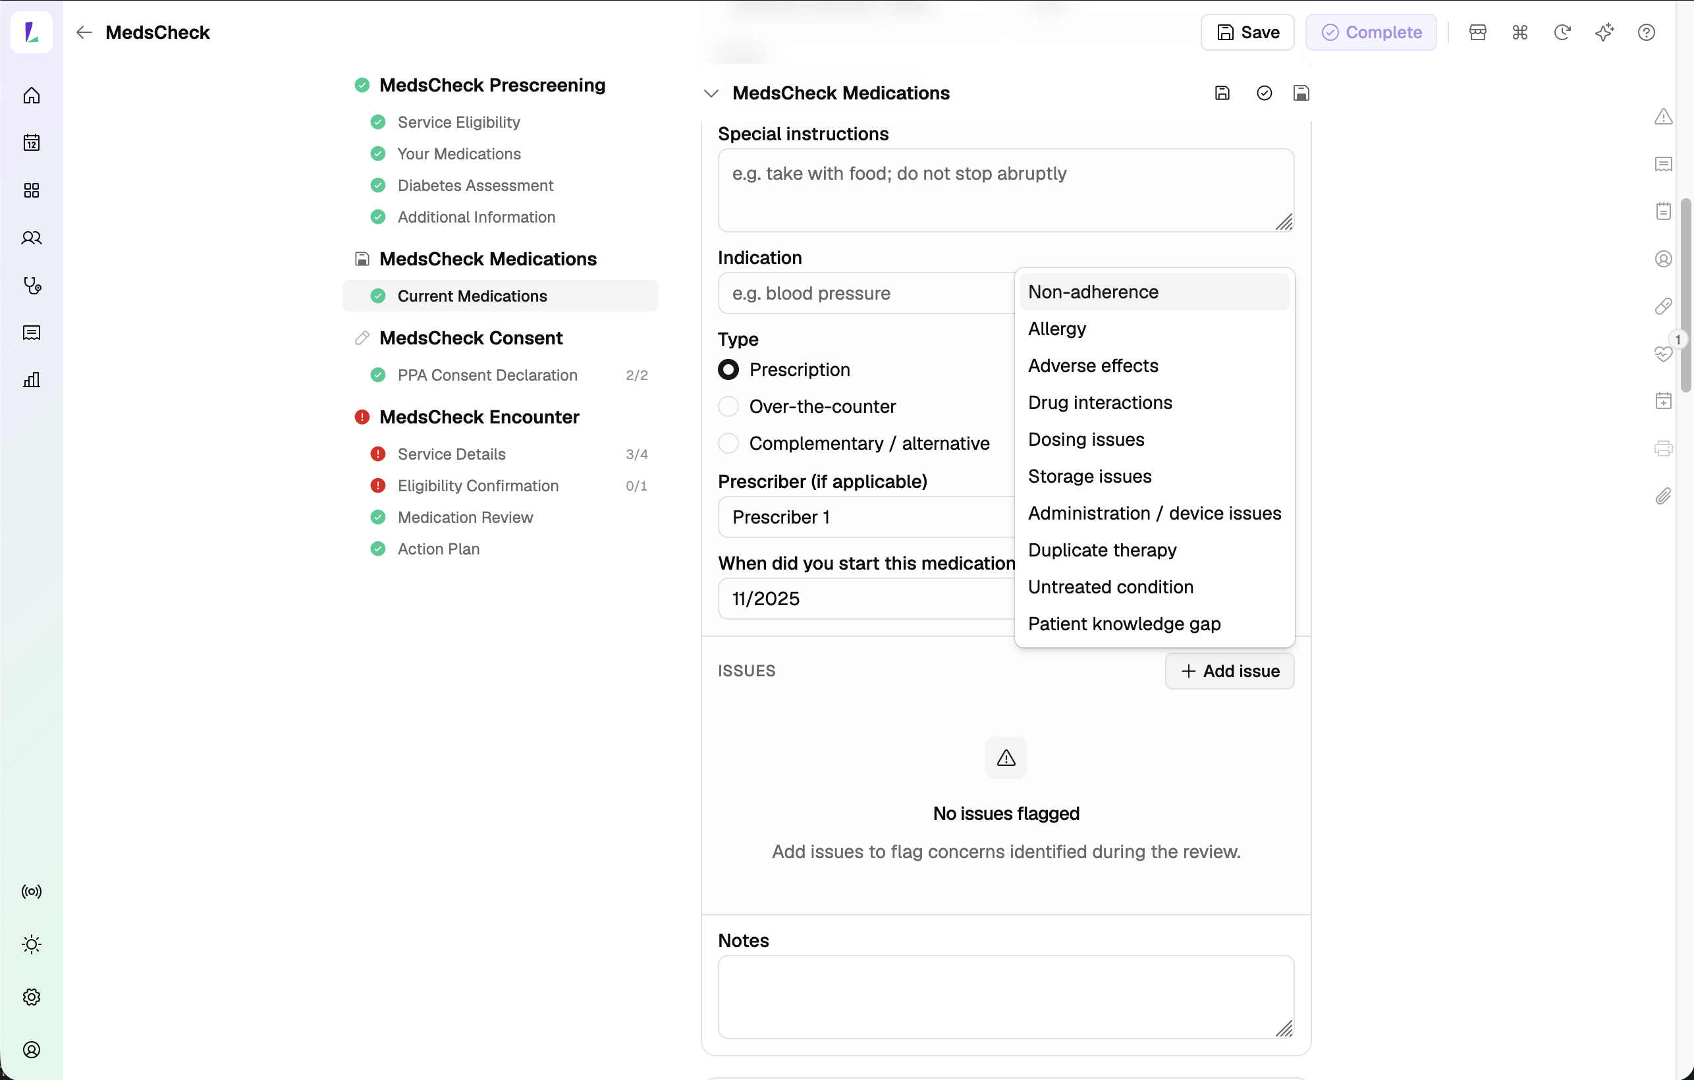Click the Complete button in header

coord(1371,32)
